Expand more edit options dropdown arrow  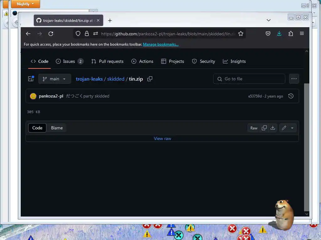click(x=292, y=128)
